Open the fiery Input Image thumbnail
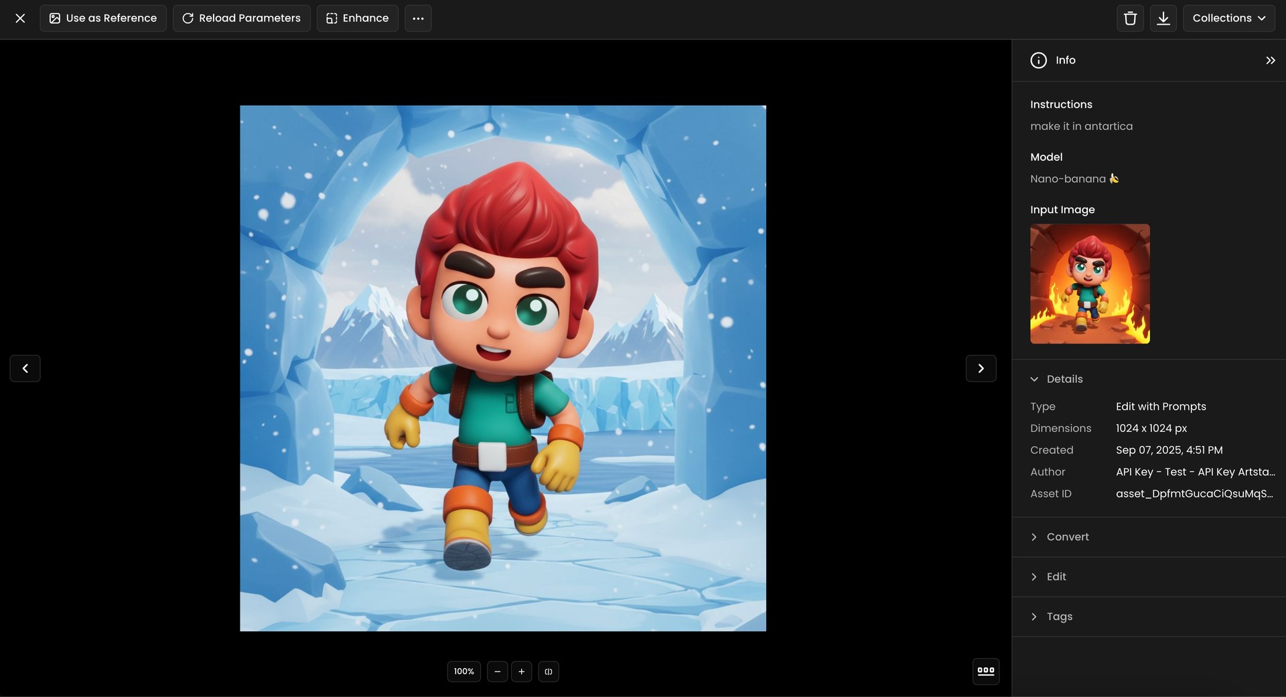 tap(1090, 284)
